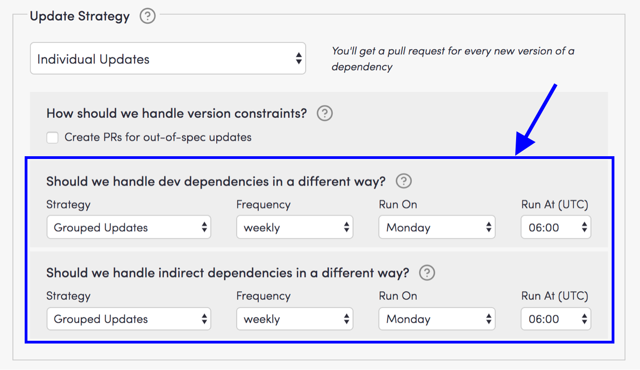
Task: Click the indirect dependencies question heading
Action: tap(228, 273)
